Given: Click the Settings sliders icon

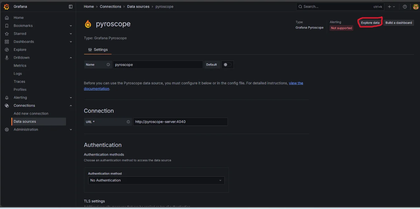Looking at the screenshot, I should pyautogui.click(x=90, y=50).
